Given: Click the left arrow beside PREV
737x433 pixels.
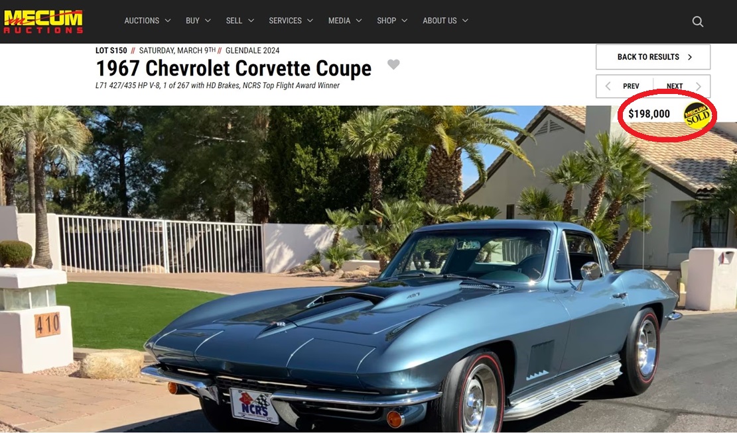Looking at the screenshot, I should (608, 86).
